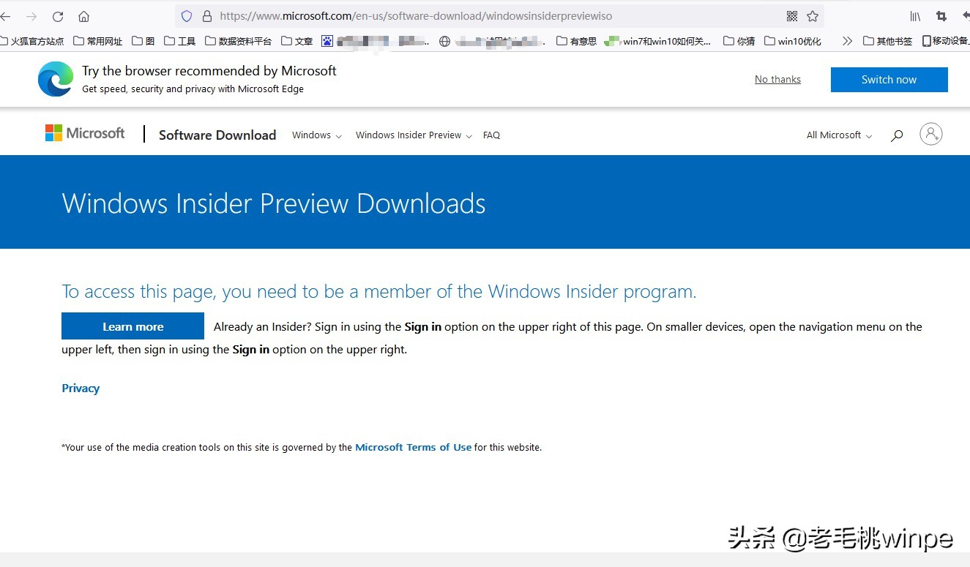This screenshot has width=970, height=567.
Task: Click the Software Download header link
Action: 217,135
